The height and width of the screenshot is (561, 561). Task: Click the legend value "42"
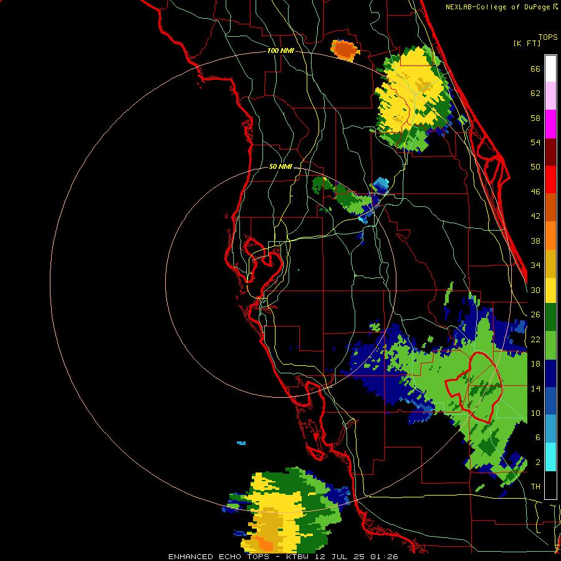coord(535,216)
